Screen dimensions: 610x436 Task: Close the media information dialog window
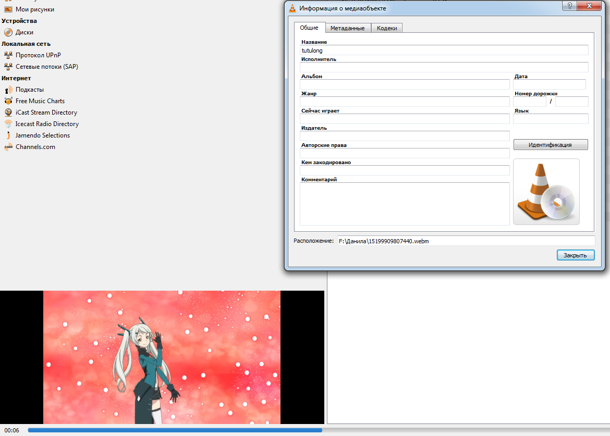(x=589, y=6)
